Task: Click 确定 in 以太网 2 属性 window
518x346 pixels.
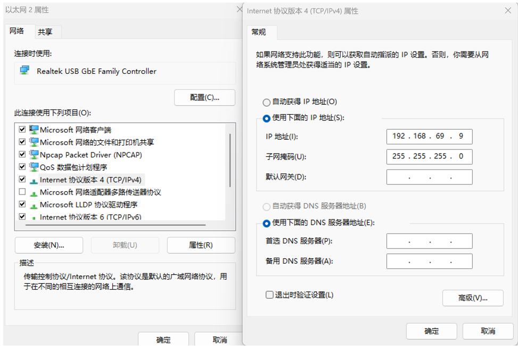Action: 163,340
